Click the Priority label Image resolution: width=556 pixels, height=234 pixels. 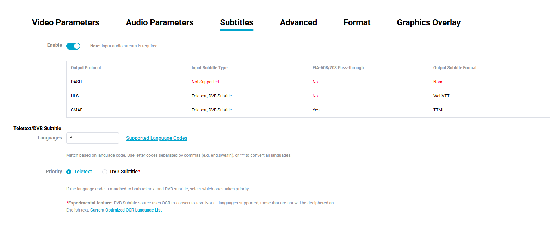pyautogui.click(x=54, y=171)
